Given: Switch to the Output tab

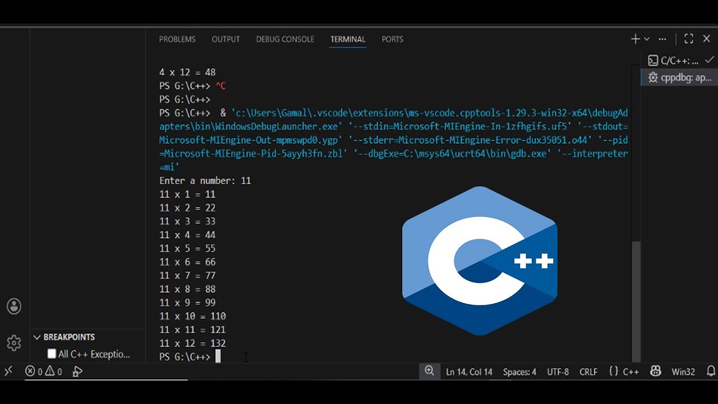Looking at the screenshot, I should point(225,39).
